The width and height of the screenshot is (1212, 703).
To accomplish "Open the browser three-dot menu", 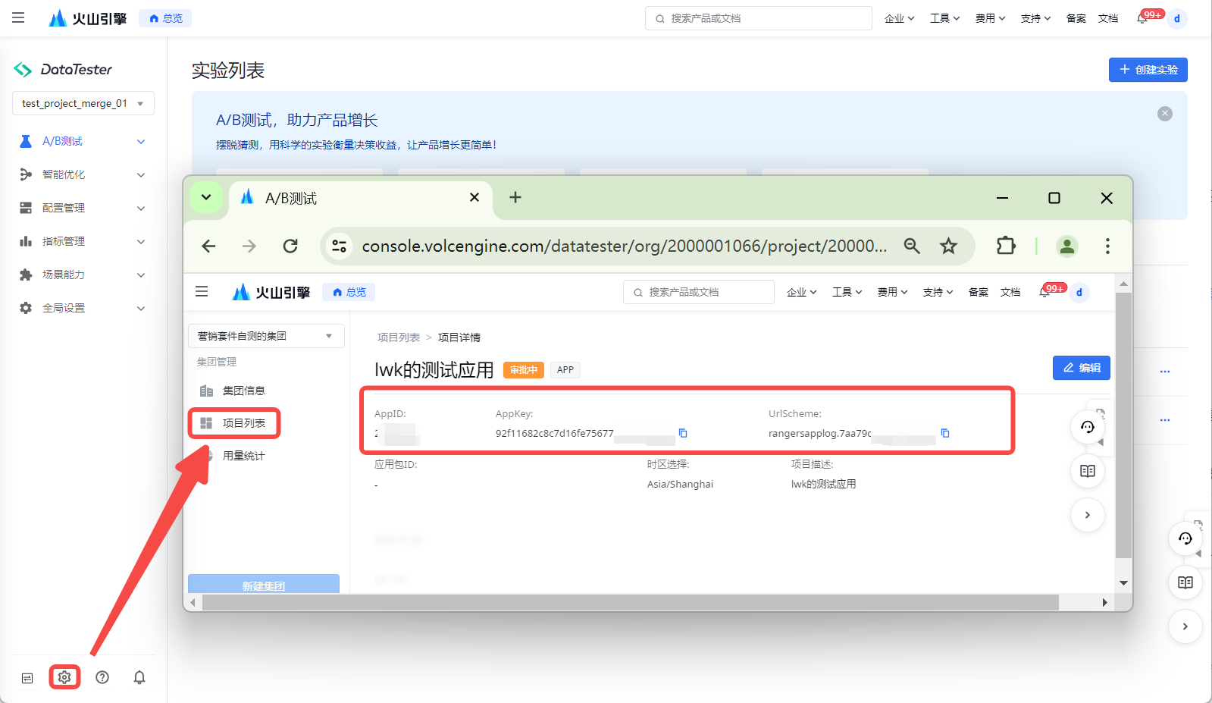I will click(1107, 246).
